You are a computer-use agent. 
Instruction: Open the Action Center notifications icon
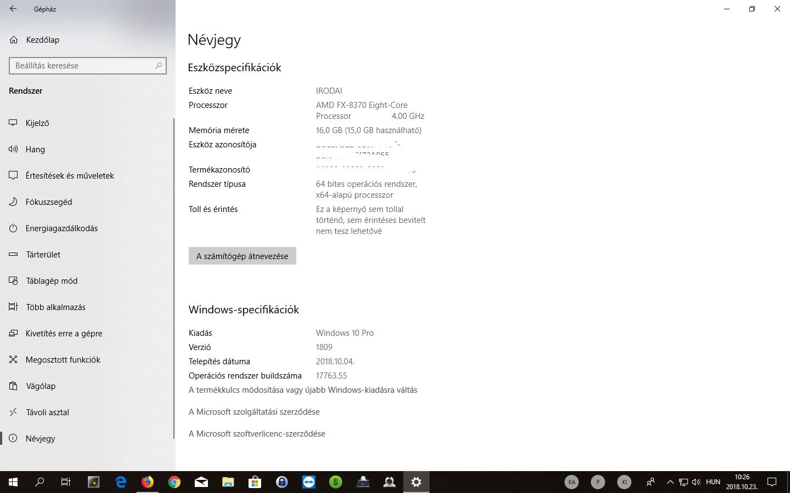coord(772,482)
